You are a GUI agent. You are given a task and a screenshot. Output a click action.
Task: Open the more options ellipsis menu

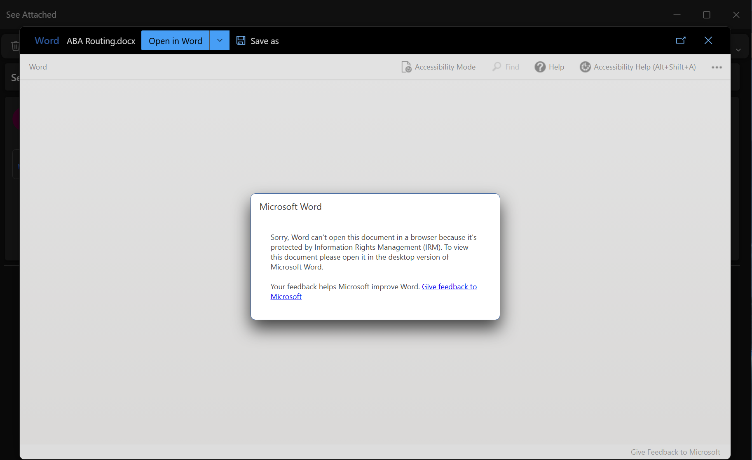pos(717,67)
